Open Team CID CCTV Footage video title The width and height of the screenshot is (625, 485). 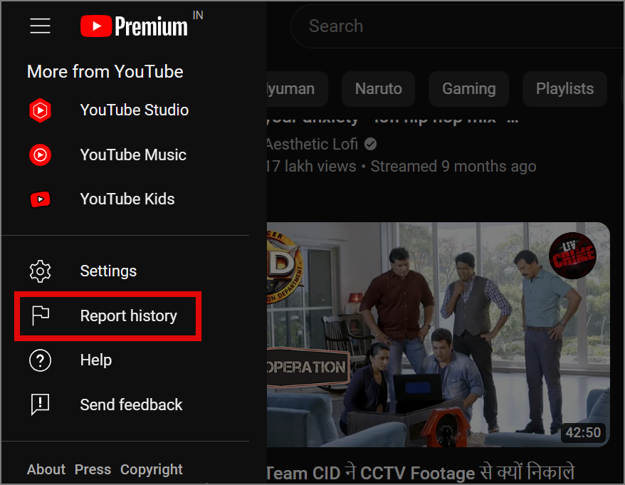421,473
